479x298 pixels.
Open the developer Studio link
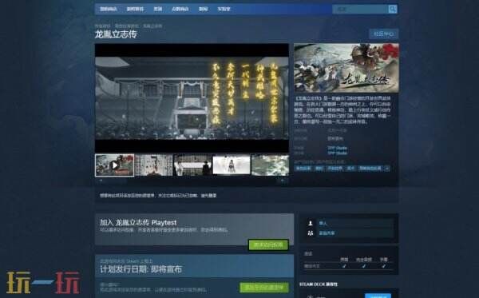(338, 148)
